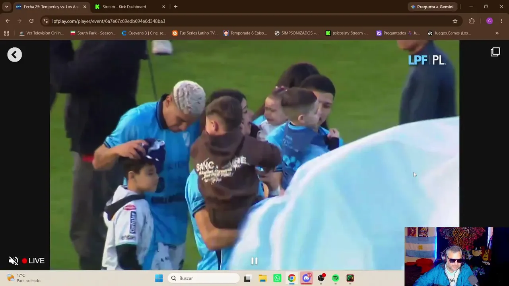Expand the hidden bookmarks chevron
The height and width of the screenshot is (286, 509).
click(x=497, y=33)
